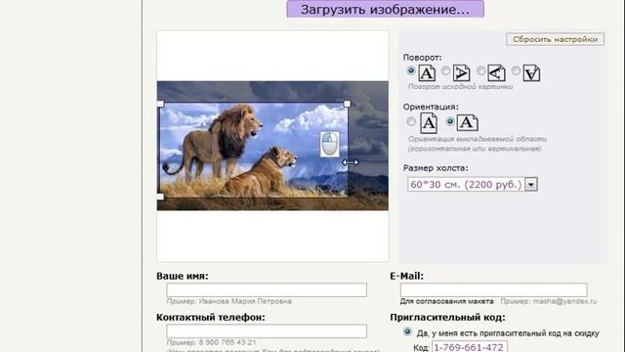Screen dimensions: 625x352
Task: Select the third rotation radio button under Поворот
Action: tap(481, 70)
